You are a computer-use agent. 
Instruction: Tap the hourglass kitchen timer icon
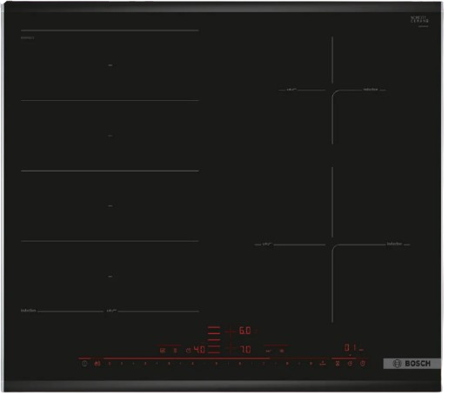point(338,364)
